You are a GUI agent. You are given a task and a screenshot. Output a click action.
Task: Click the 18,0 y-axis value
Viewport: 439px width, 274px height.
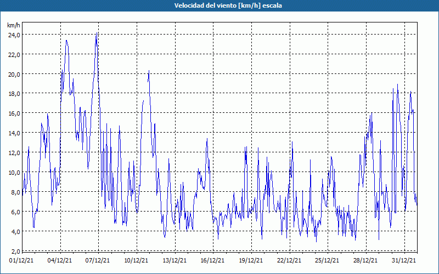(x=14, y=94)
